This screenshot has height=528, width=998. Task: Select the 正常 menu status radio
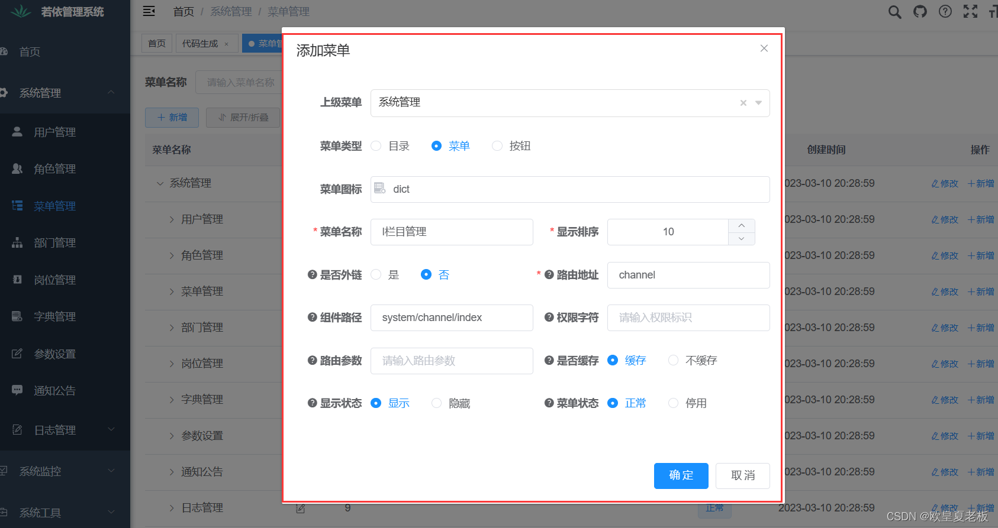coord(613,403)
